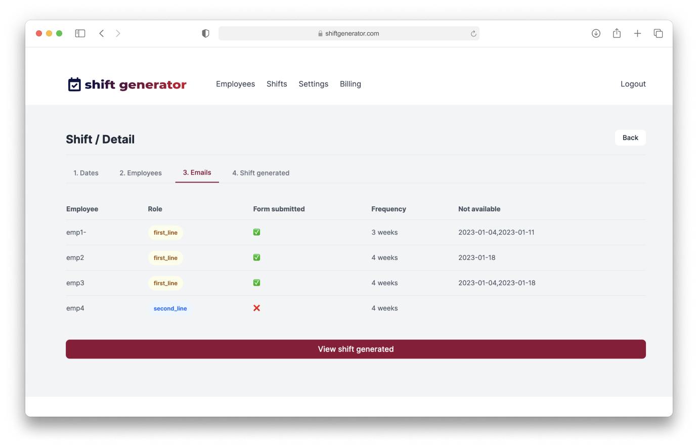Screen dimensions: 698x447
Task: Open the 4. Shift generated tab
Action: tap(260, 173)
